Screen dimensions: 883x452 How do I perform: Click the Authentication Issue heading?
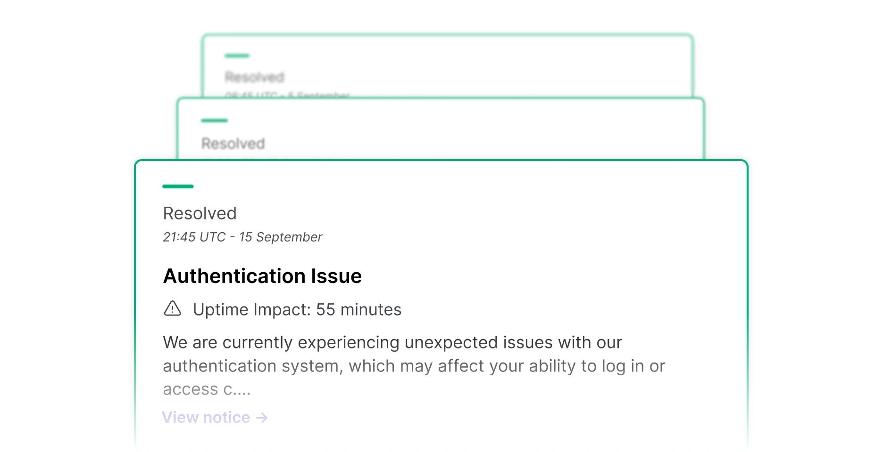[x=262, y=276]
